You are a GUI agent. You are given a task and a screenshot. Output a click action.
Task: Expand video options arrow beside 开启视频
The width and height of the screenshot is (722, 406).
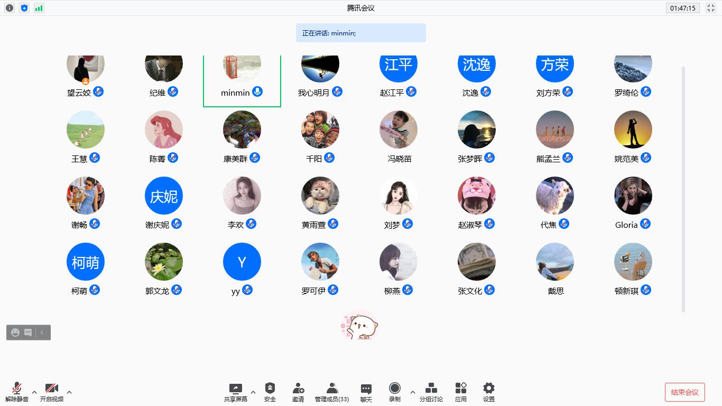[x=69, y=392]
